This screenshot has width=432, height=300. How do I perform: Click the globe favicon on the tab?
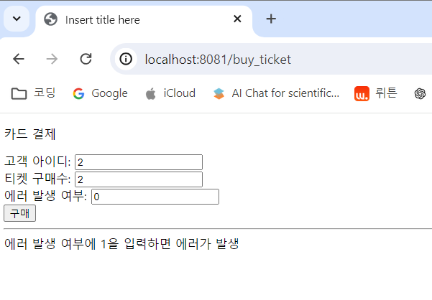(x=51, y=19)
